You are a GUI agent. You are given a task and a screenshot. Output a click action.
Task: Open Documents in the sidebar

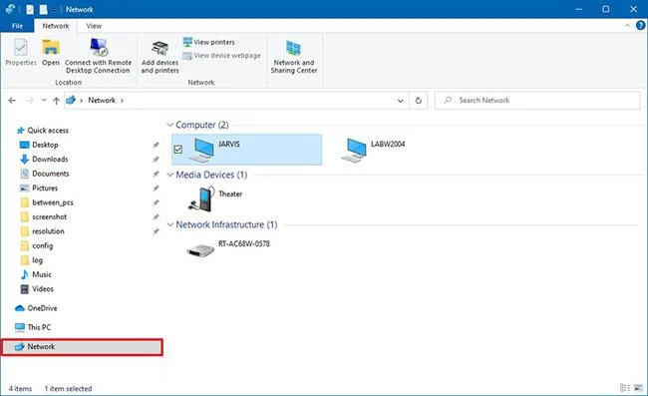45,174
